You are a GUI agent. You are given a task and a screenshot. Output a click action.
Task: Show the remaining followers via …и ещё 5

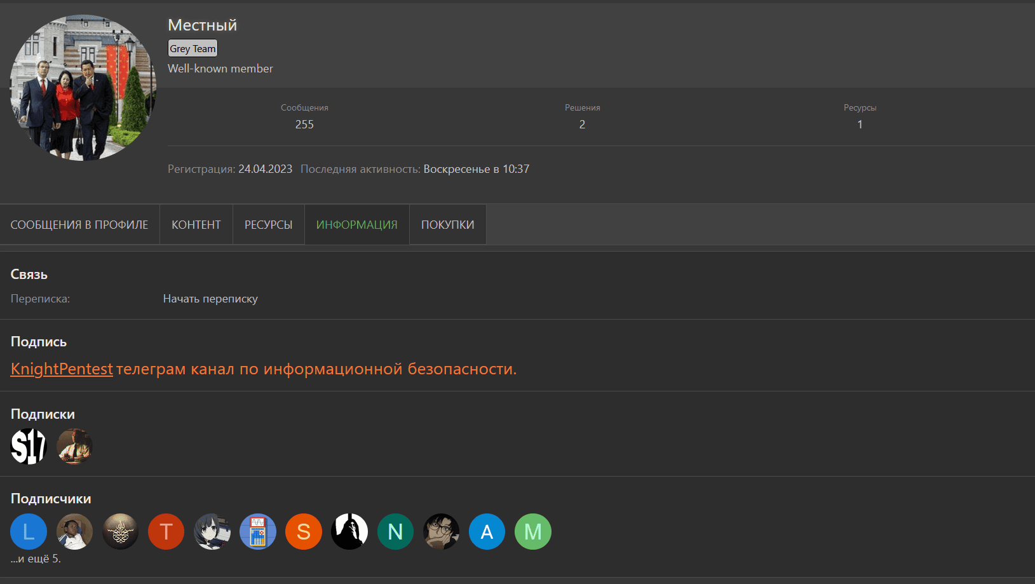pos(36,559)
